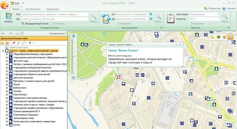Click the orange area selection tool on map

[224, 37]
